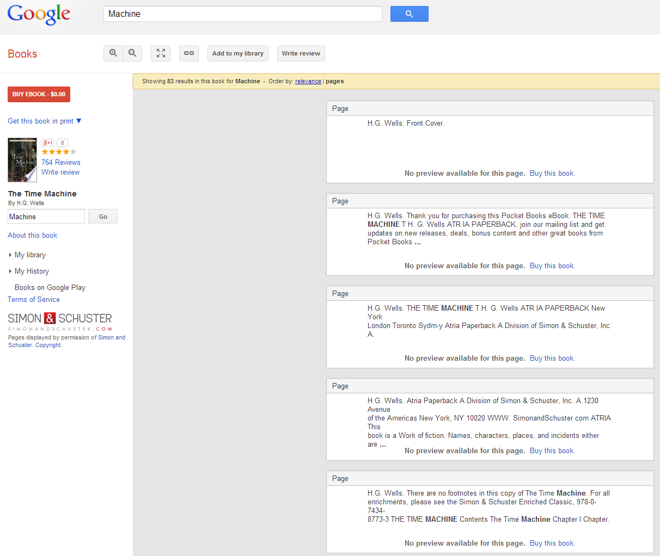Toggle full screen view icon
This screenshot has height=556, width=660.
161,53
